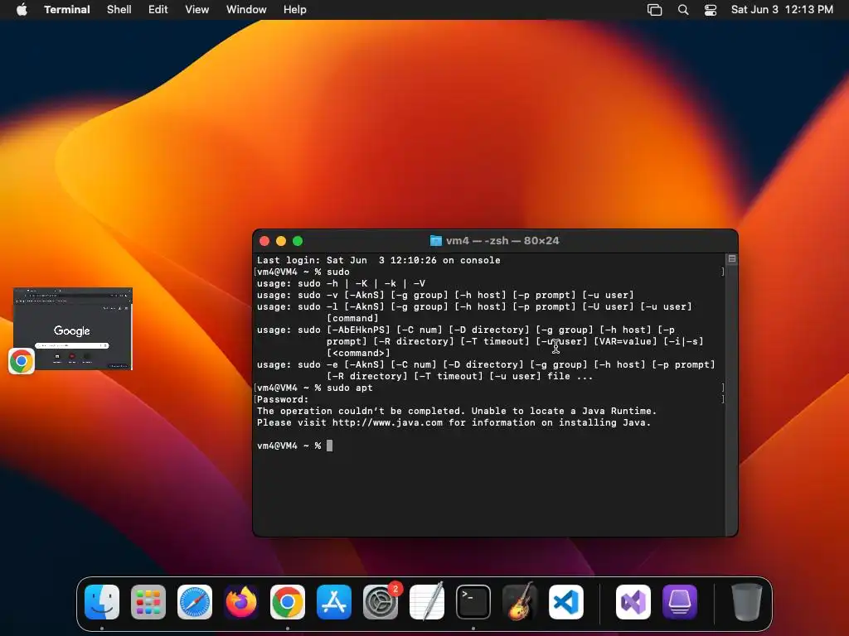Click the Terminal title 'vm4 — -zsh — 80×24'
Viewport: 849px width, 636px height.
pos(502,241)
